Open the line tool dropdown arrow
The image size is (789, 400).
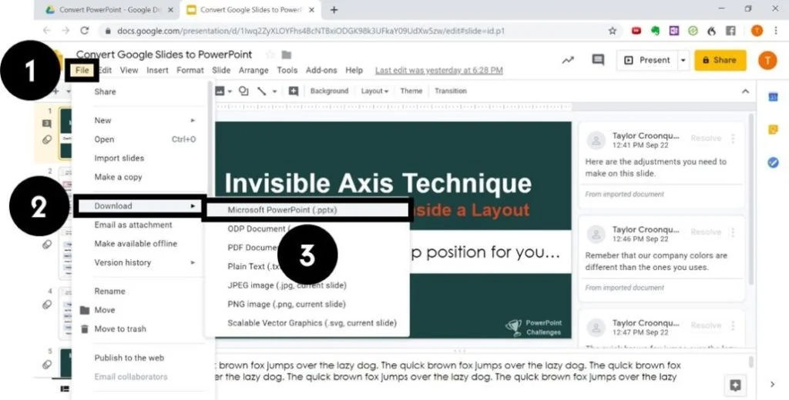(275, 91)
